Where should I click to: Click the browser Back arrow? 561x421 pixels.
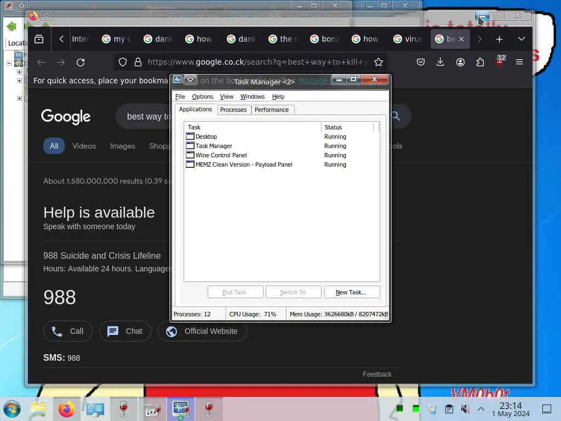point(41,62)
